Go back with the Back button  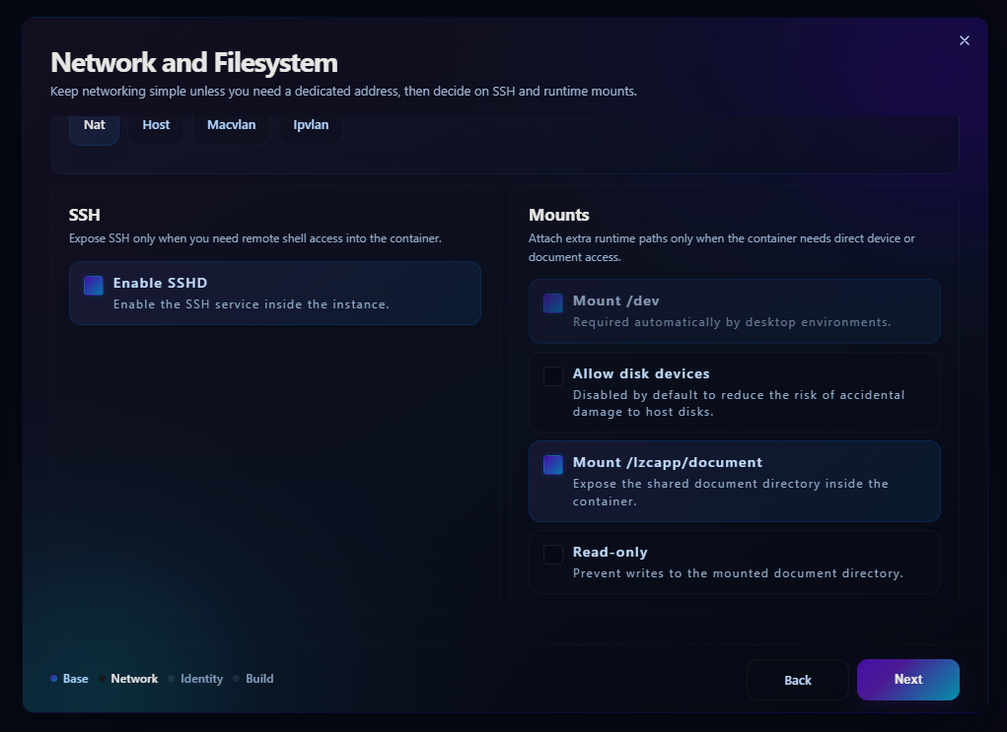(798, 680)
